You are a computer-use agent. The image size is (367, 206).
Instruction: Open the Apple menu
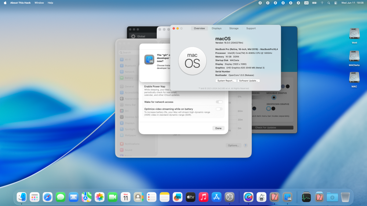click(5, 3)
